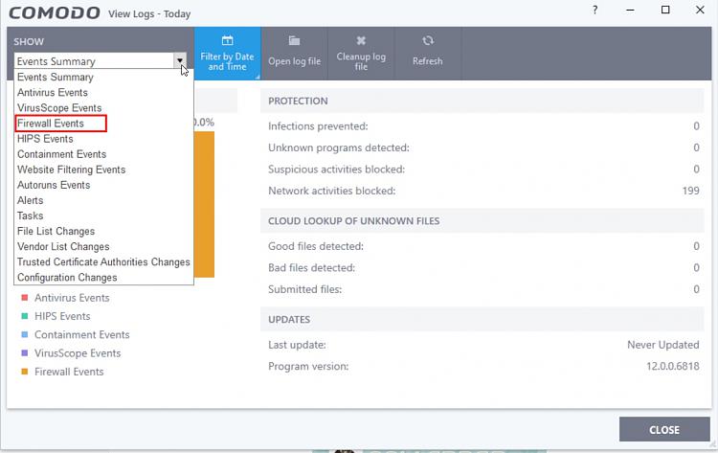This screenshot has height=453, width=718.
Task: Open the help question mark icon
Action: click(x=595, y=10)
